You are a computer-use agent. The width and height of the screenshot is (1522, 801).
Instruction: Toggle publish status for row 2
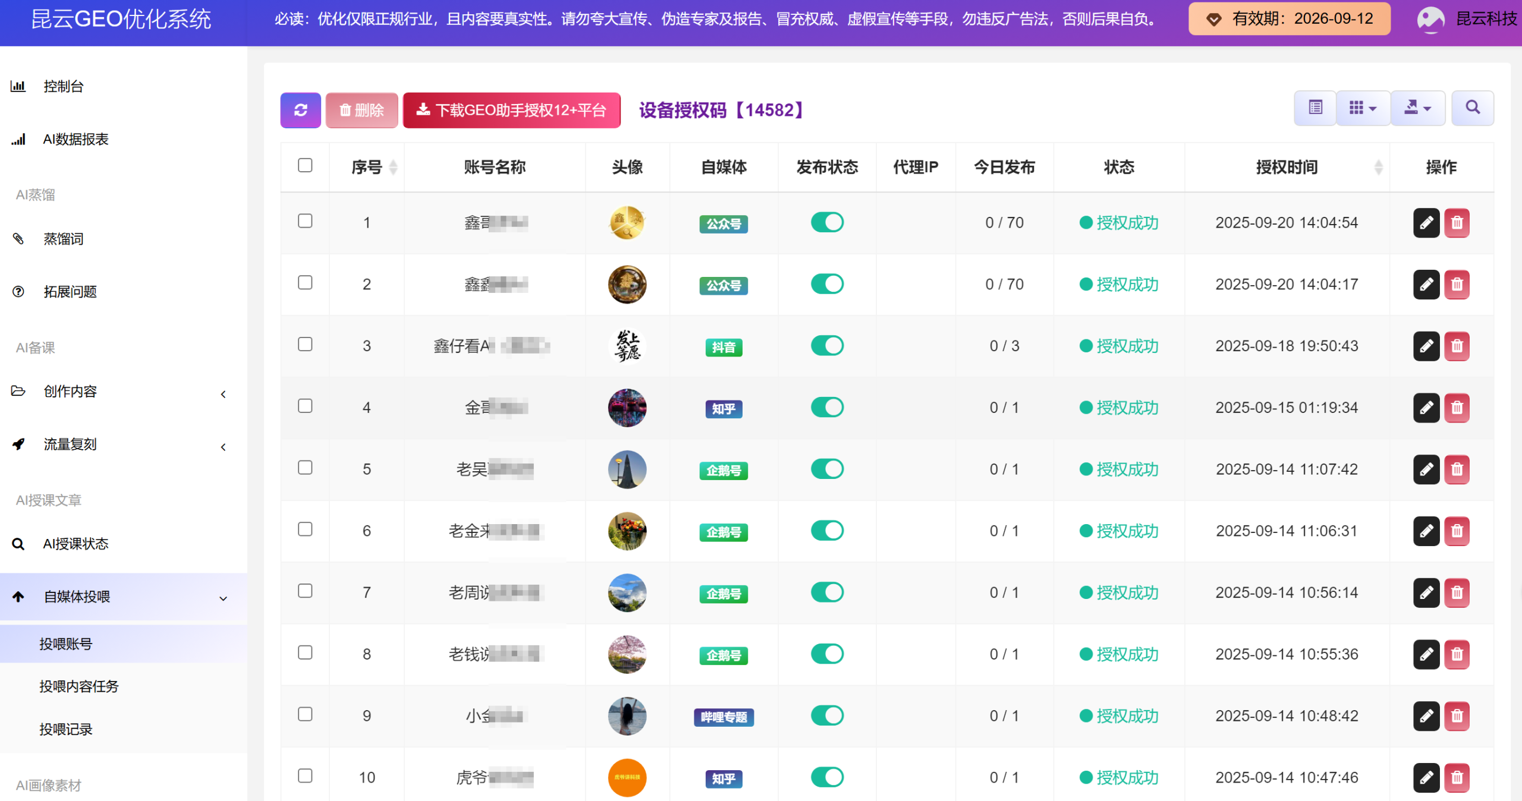tap(827, 284)
